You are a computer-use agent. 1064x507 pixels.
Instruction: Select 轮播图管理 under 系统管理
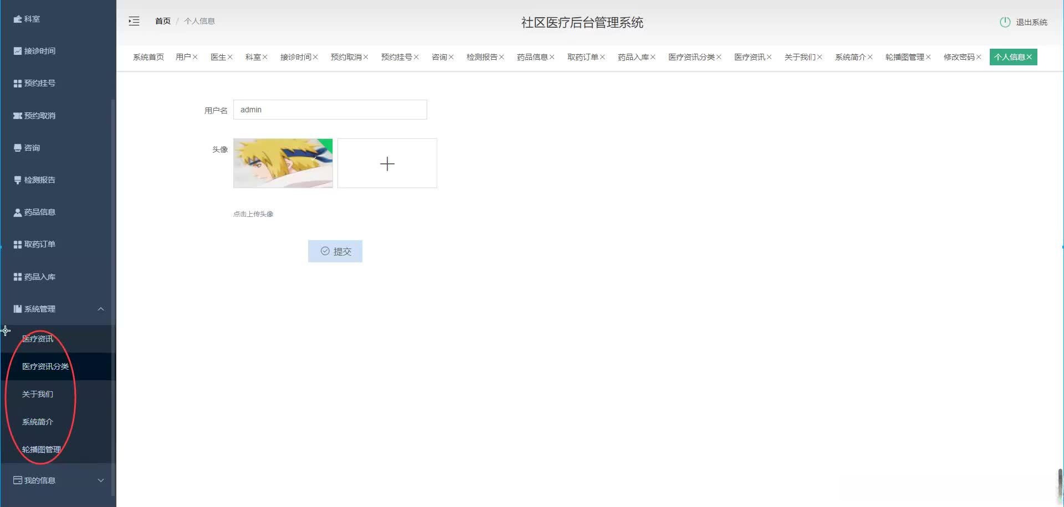[42, 449]
